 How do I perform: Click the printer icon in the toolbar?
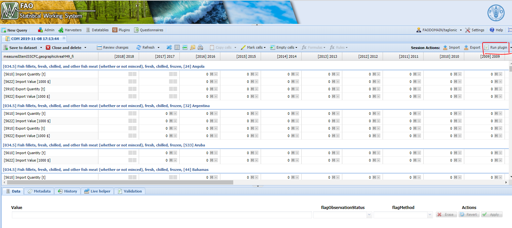(x=200, y=47)
